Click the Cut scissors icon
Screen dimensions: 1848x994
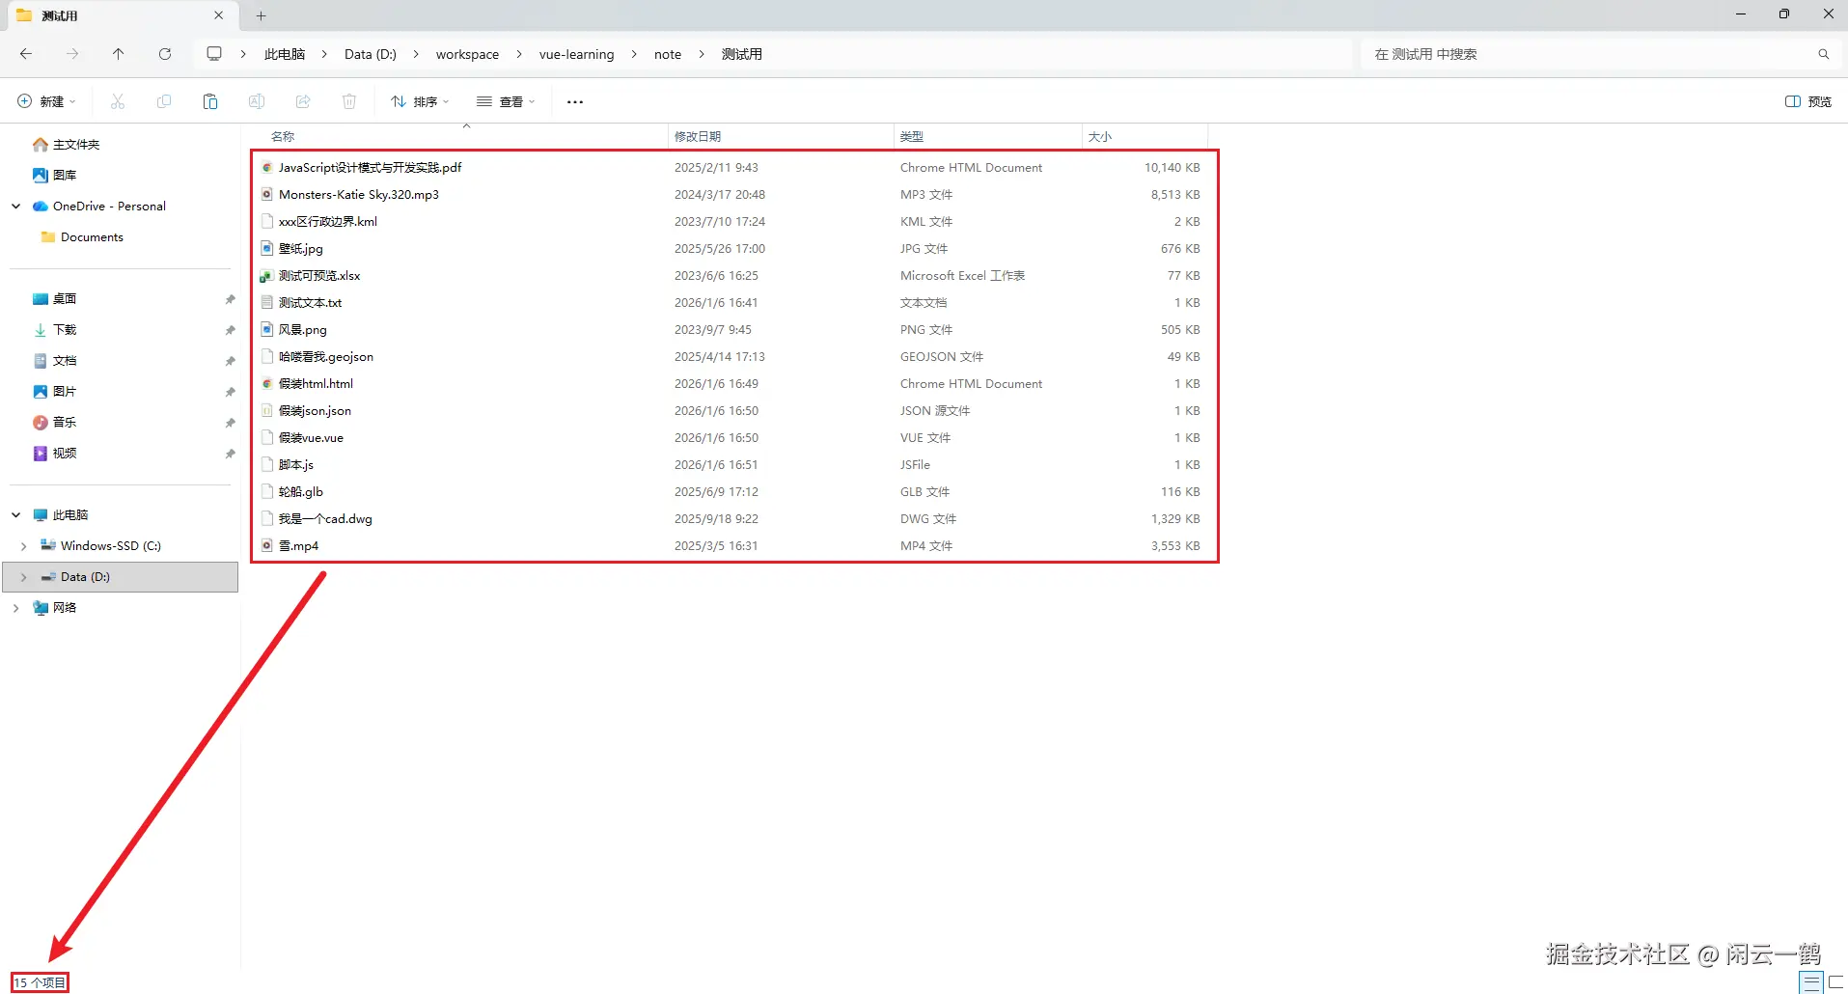pyautogui.click(x=118, y=101)
